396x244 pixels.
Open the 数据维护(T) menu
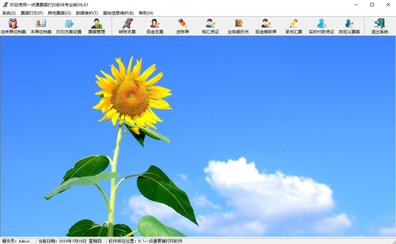[87, 13]
